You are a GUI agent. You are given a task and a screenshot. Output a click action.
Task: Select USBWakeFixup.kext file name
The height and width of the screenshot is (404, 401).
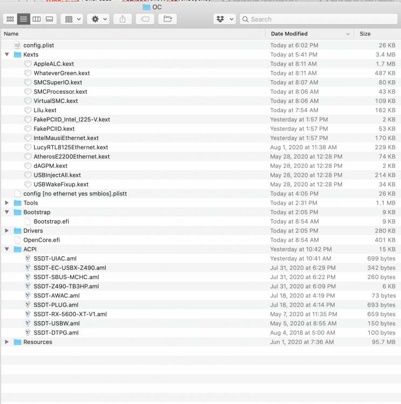click(61, 184)
